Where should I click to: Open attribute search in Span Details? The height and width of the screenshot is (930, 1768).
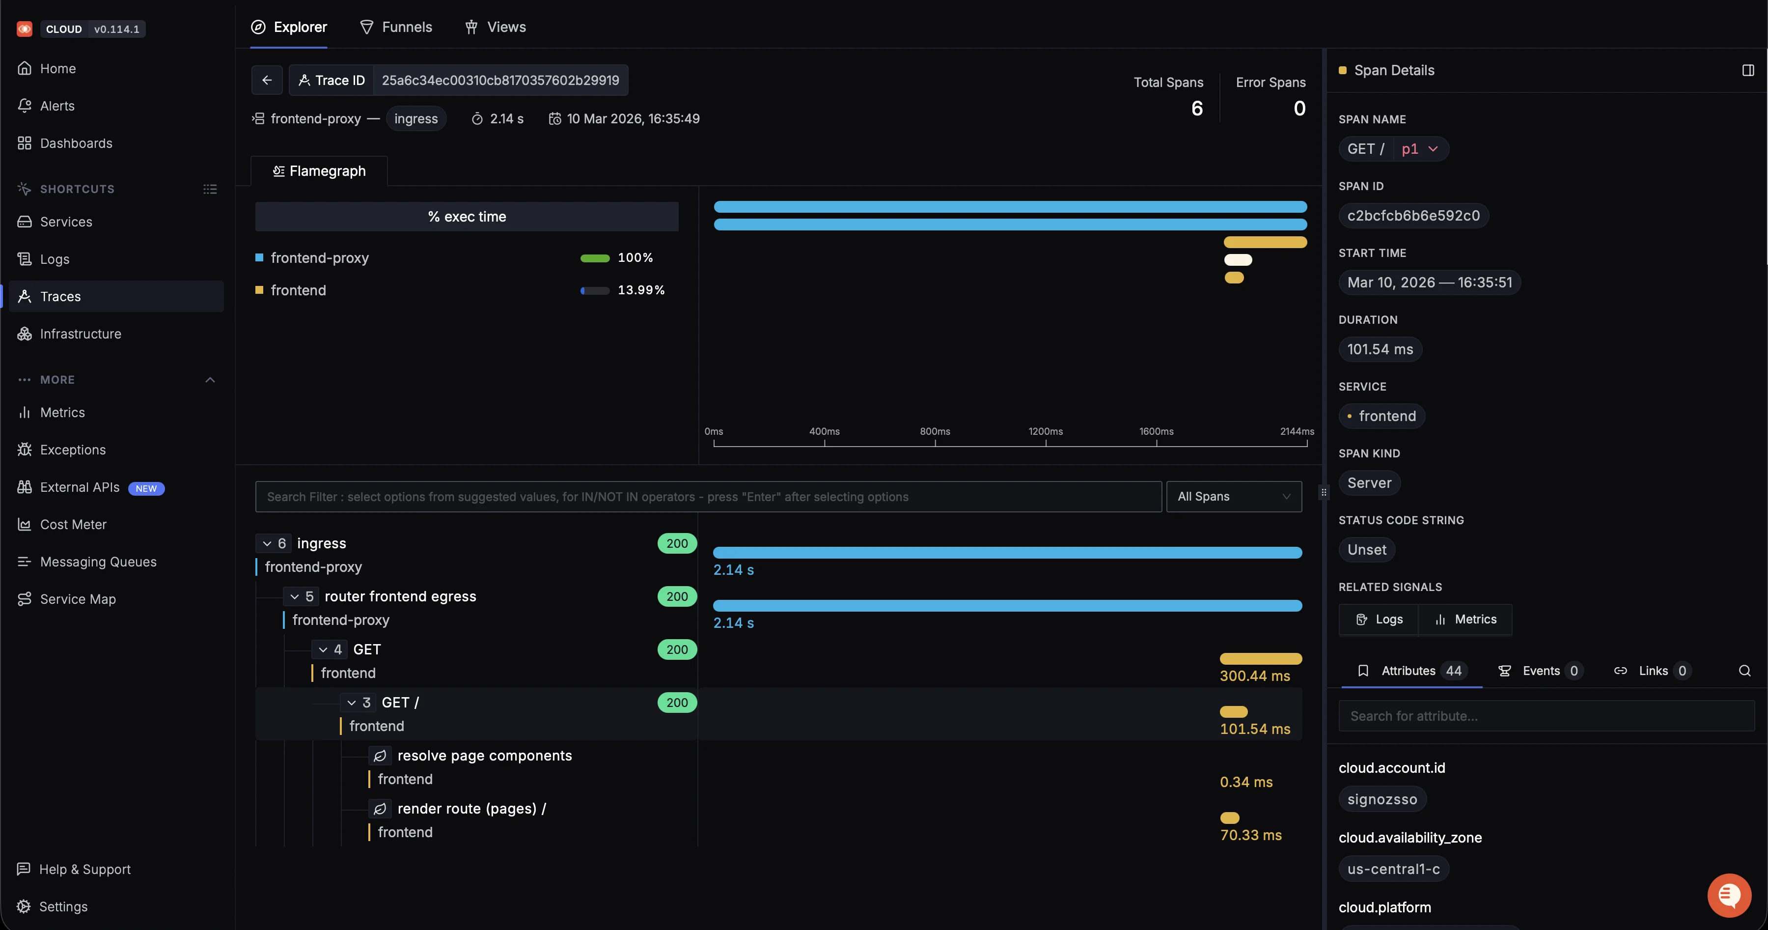(x=1744, y=671)
